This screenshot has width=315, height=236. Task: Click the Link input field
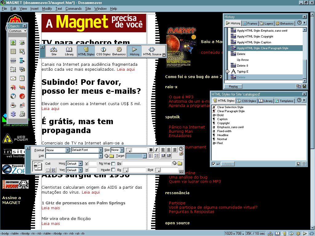pos(72,156)
